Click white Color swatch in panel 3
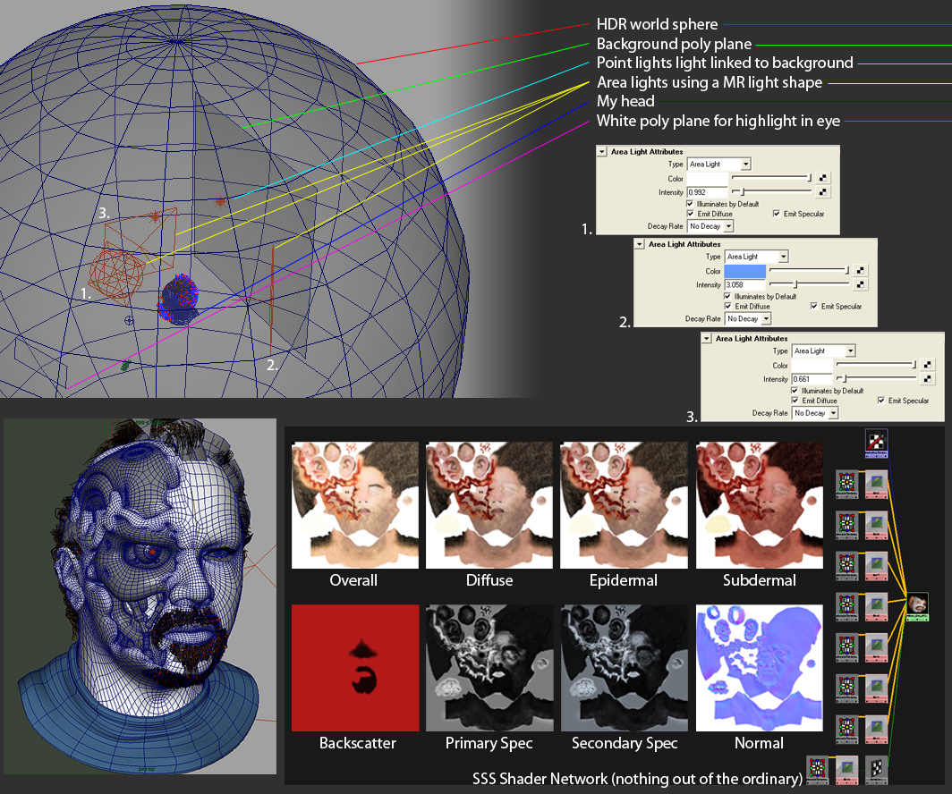Image resolution: width=952 pixels, height=794 pixels. tap(812, 365)
